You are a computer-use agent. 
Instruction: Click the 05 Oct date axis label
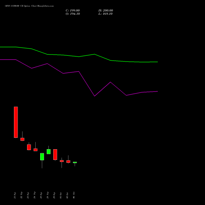click(x=67, y=195)
